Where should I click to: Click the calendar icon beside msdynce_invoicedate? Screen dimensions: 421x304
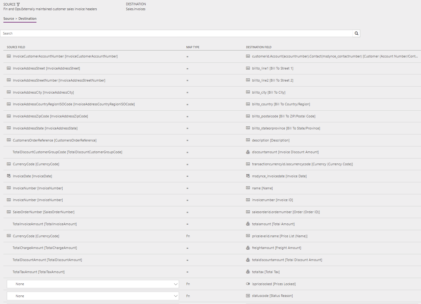pyautogui.click(x=248, y=176)
